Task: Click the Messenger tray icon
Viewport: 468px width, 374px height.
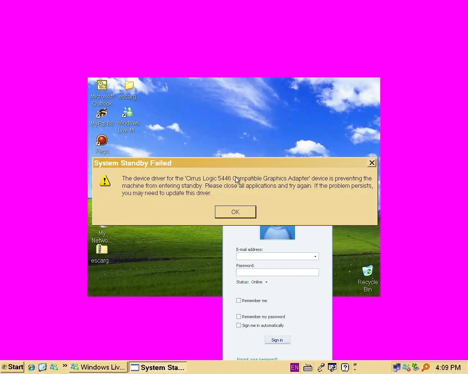Action: point(406,367)
